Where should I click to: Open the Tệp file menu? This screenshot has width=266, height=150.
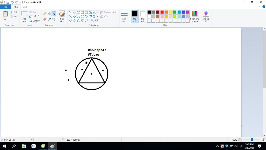(5, 7)
